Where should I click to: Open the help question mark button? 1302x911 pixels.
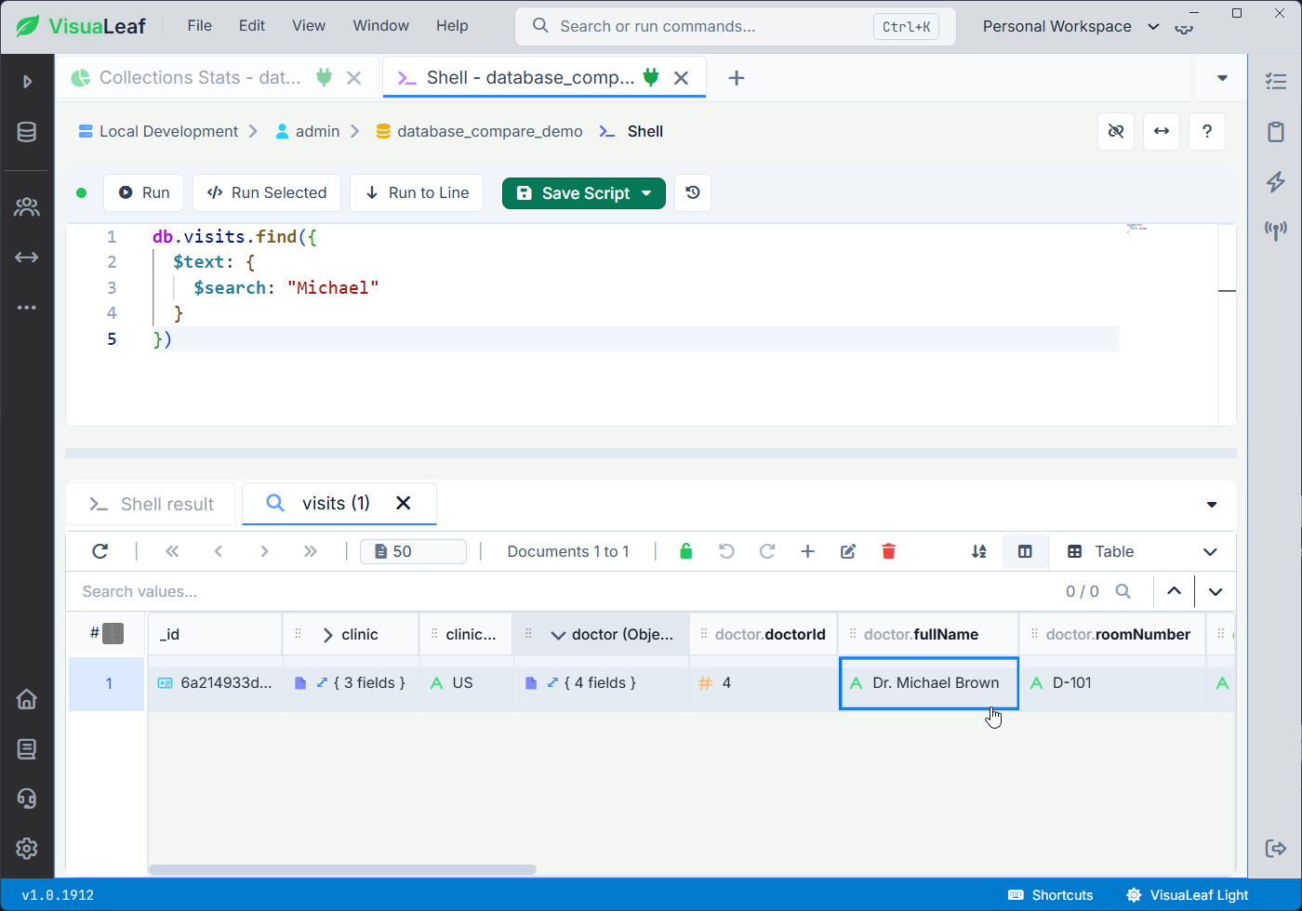coord(1207,131)
